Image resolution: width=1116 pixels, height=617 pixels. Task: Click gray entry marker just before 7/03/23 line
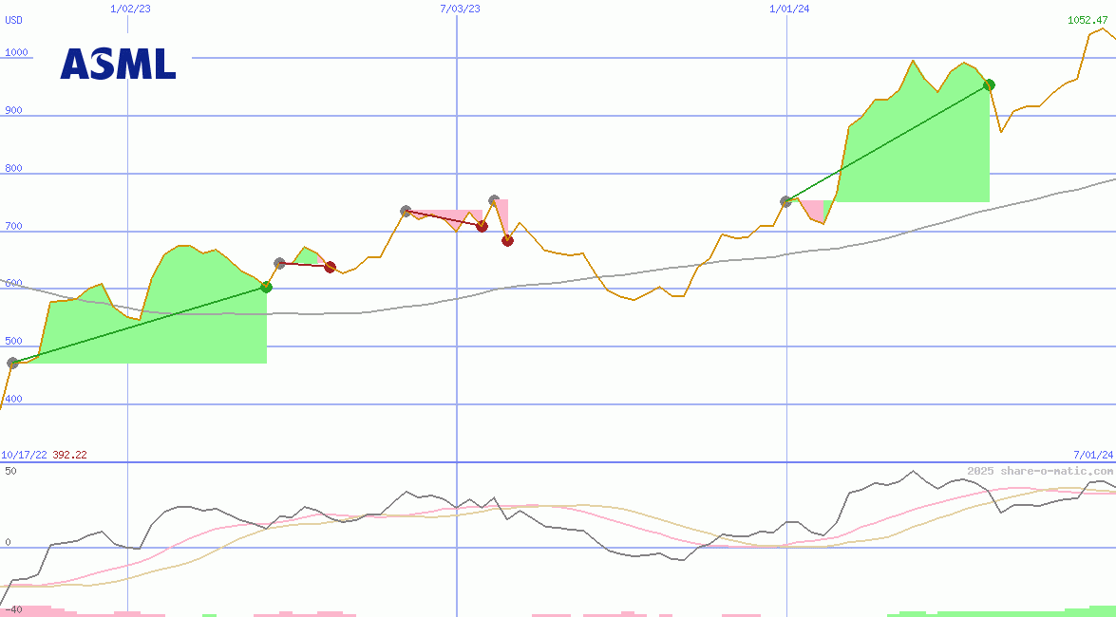406,211
